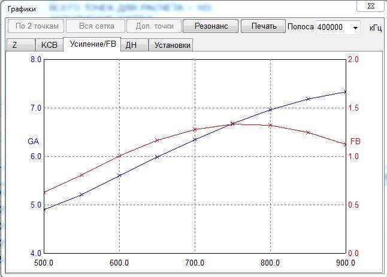
Task: Open the Установки tab
Action: click(171, 45)
